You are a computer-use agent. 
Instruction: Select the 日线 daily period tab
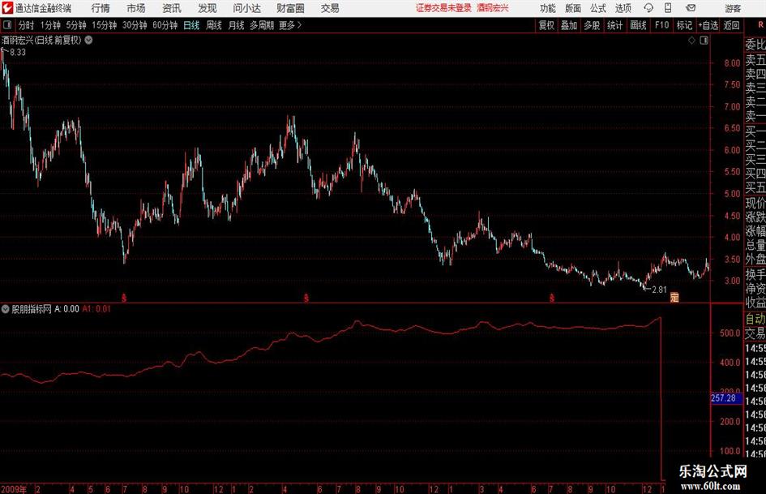tap(191, 25)
